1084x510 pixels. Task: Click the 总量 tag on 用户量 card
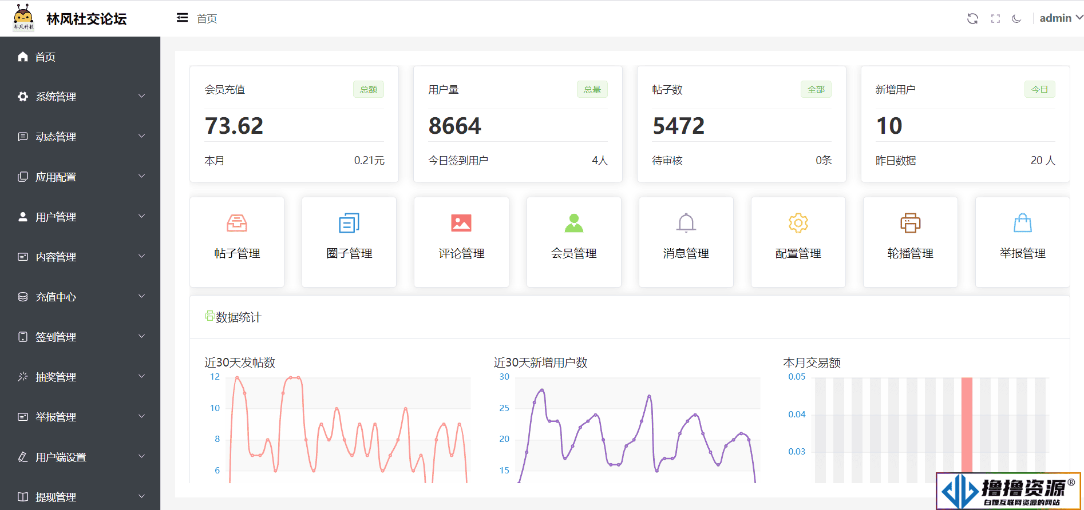pos(592,89)
